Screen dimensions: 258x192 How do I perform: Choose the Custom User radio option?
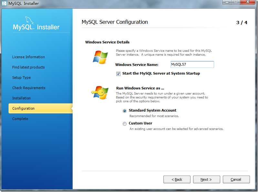point(125,124)
